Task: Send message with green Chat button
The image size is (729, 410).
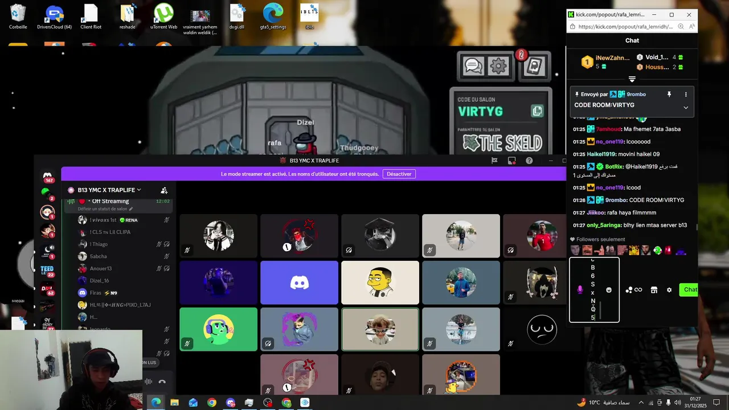Action: 689,290
